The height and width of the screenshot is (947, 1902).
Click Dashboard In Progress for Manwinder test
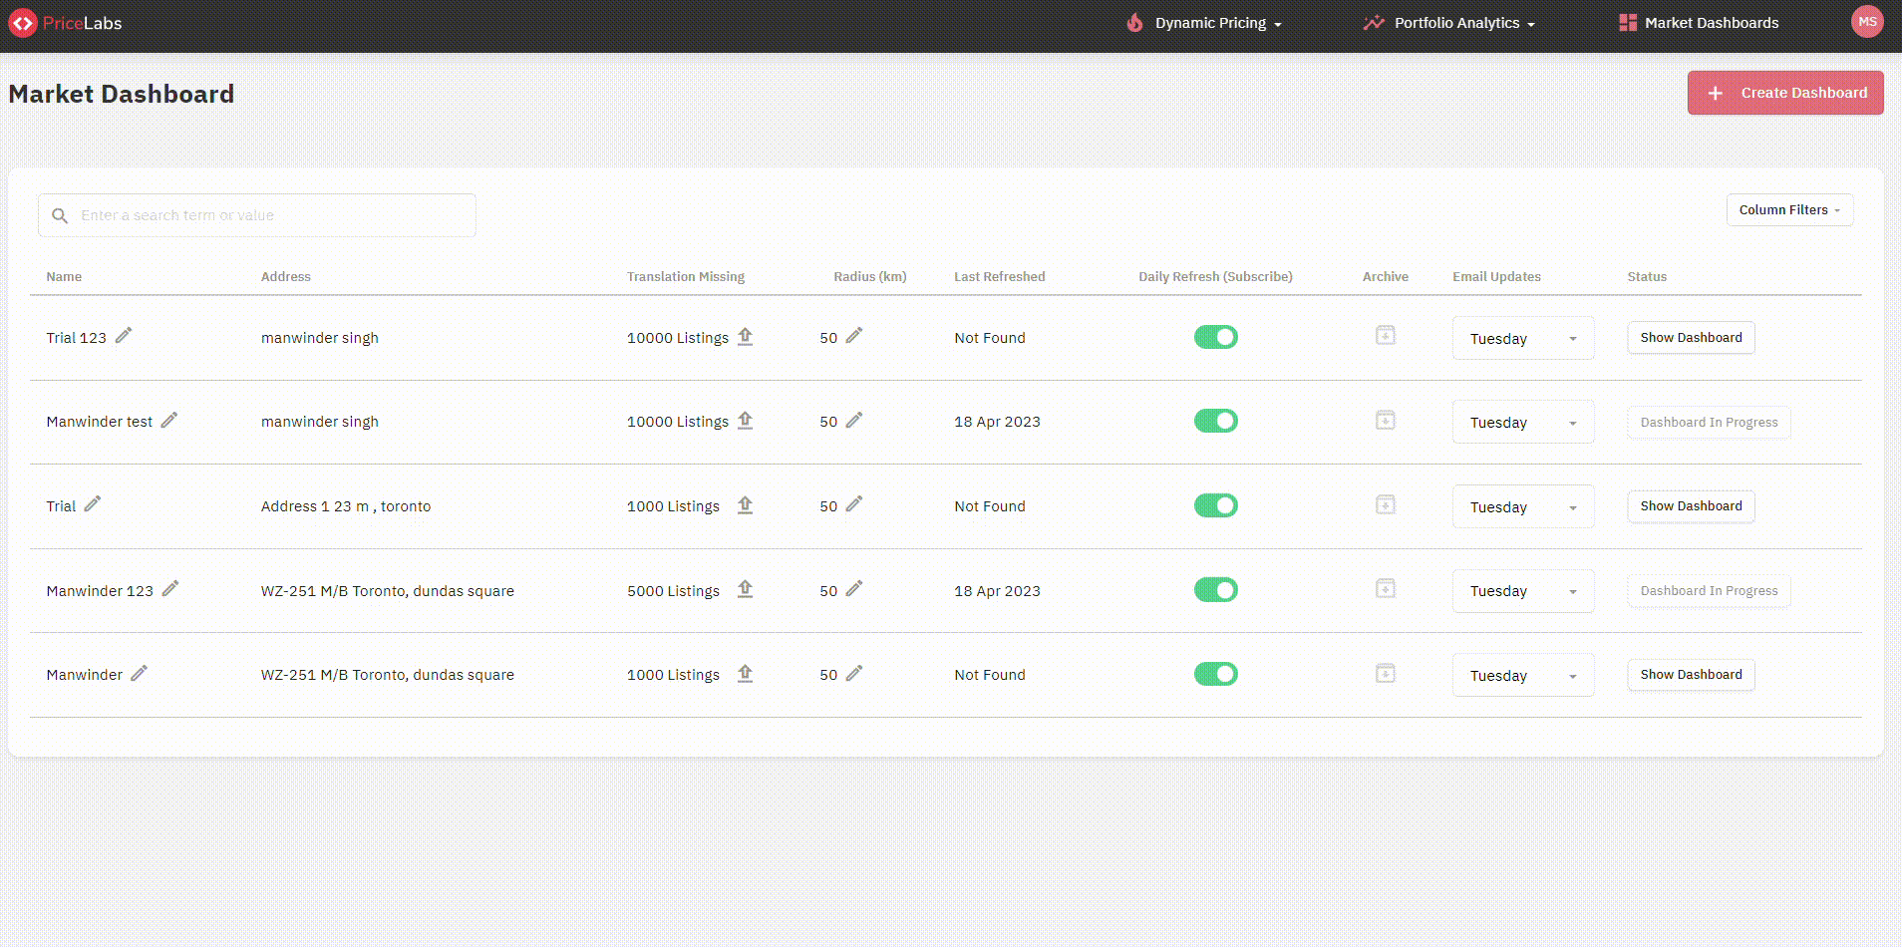[x=1709, y=422]
